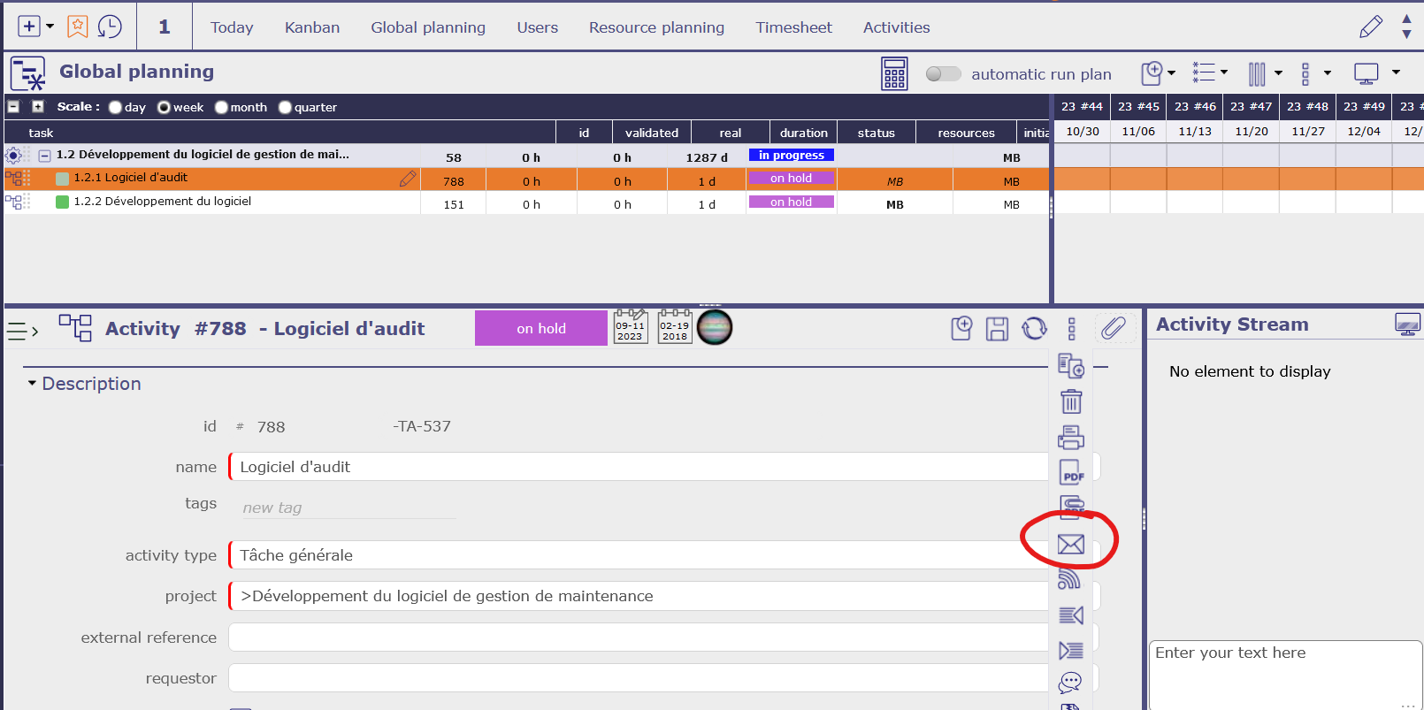Screen dimensions: 1424x710
Task: Click the purple on hold status button
Action: pyautogui.click(x=540, y=328)
